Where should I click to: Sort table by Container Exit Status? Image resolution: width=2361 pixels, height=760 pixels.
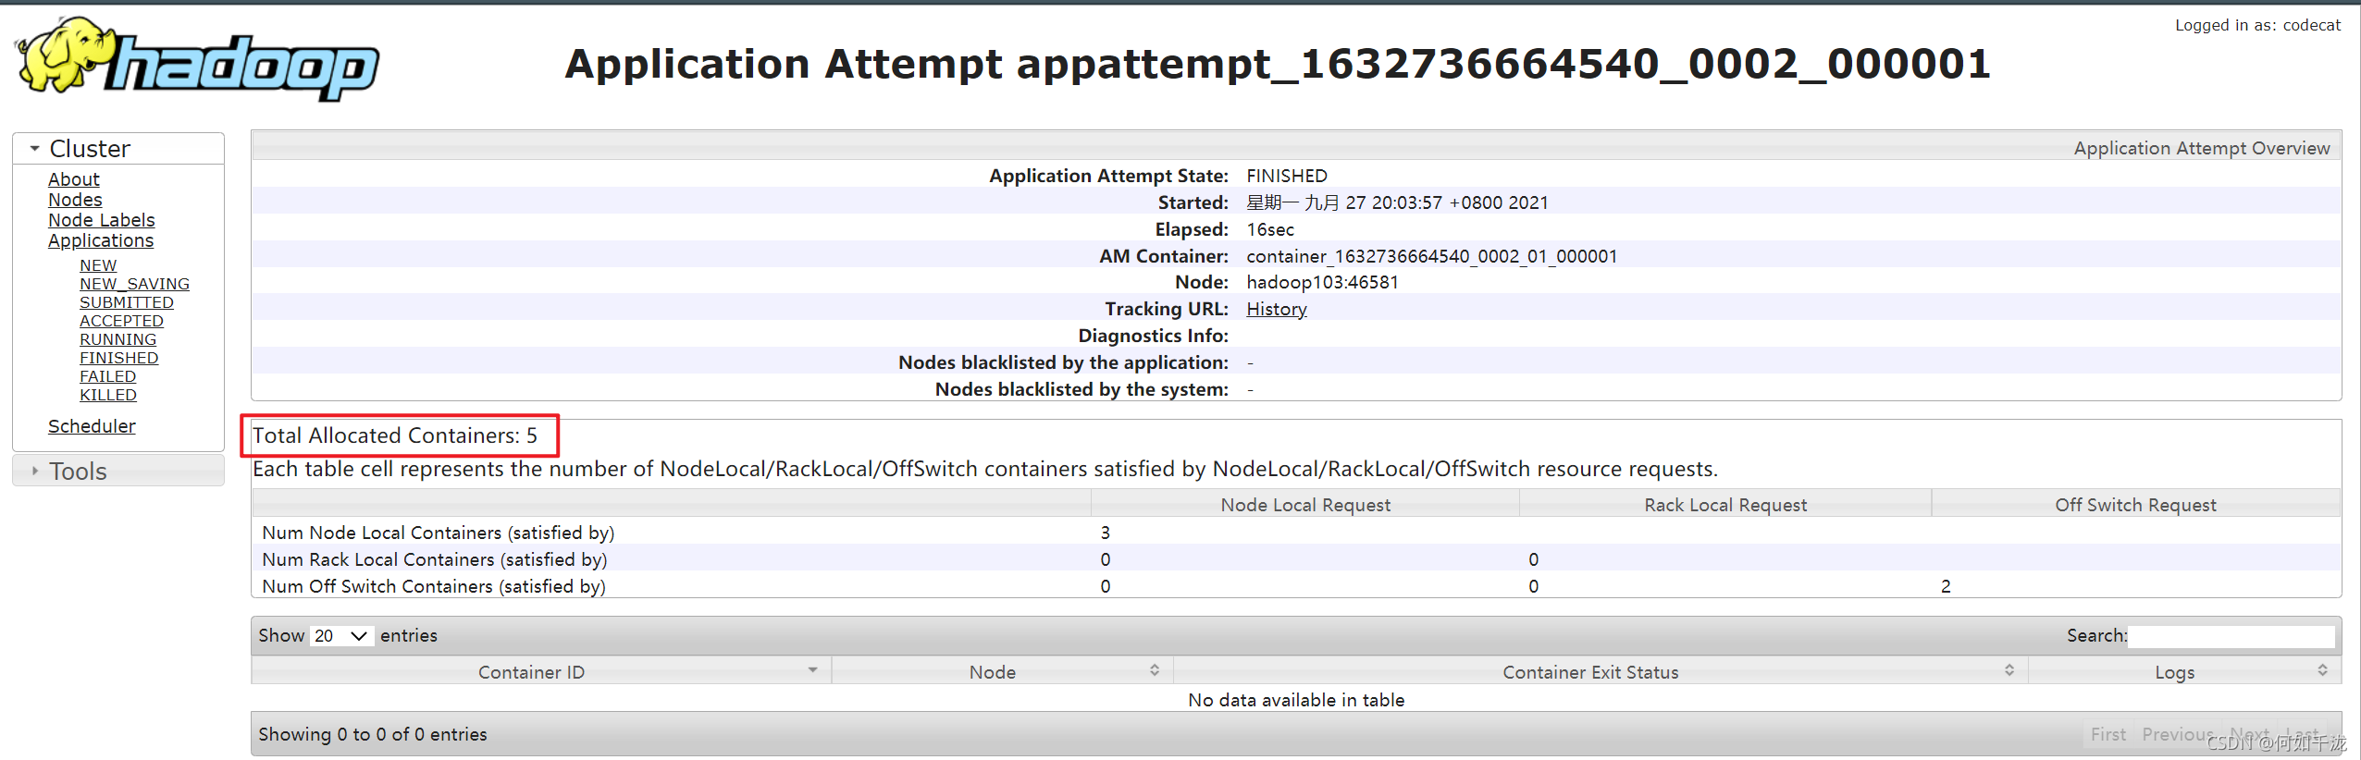1601,672
